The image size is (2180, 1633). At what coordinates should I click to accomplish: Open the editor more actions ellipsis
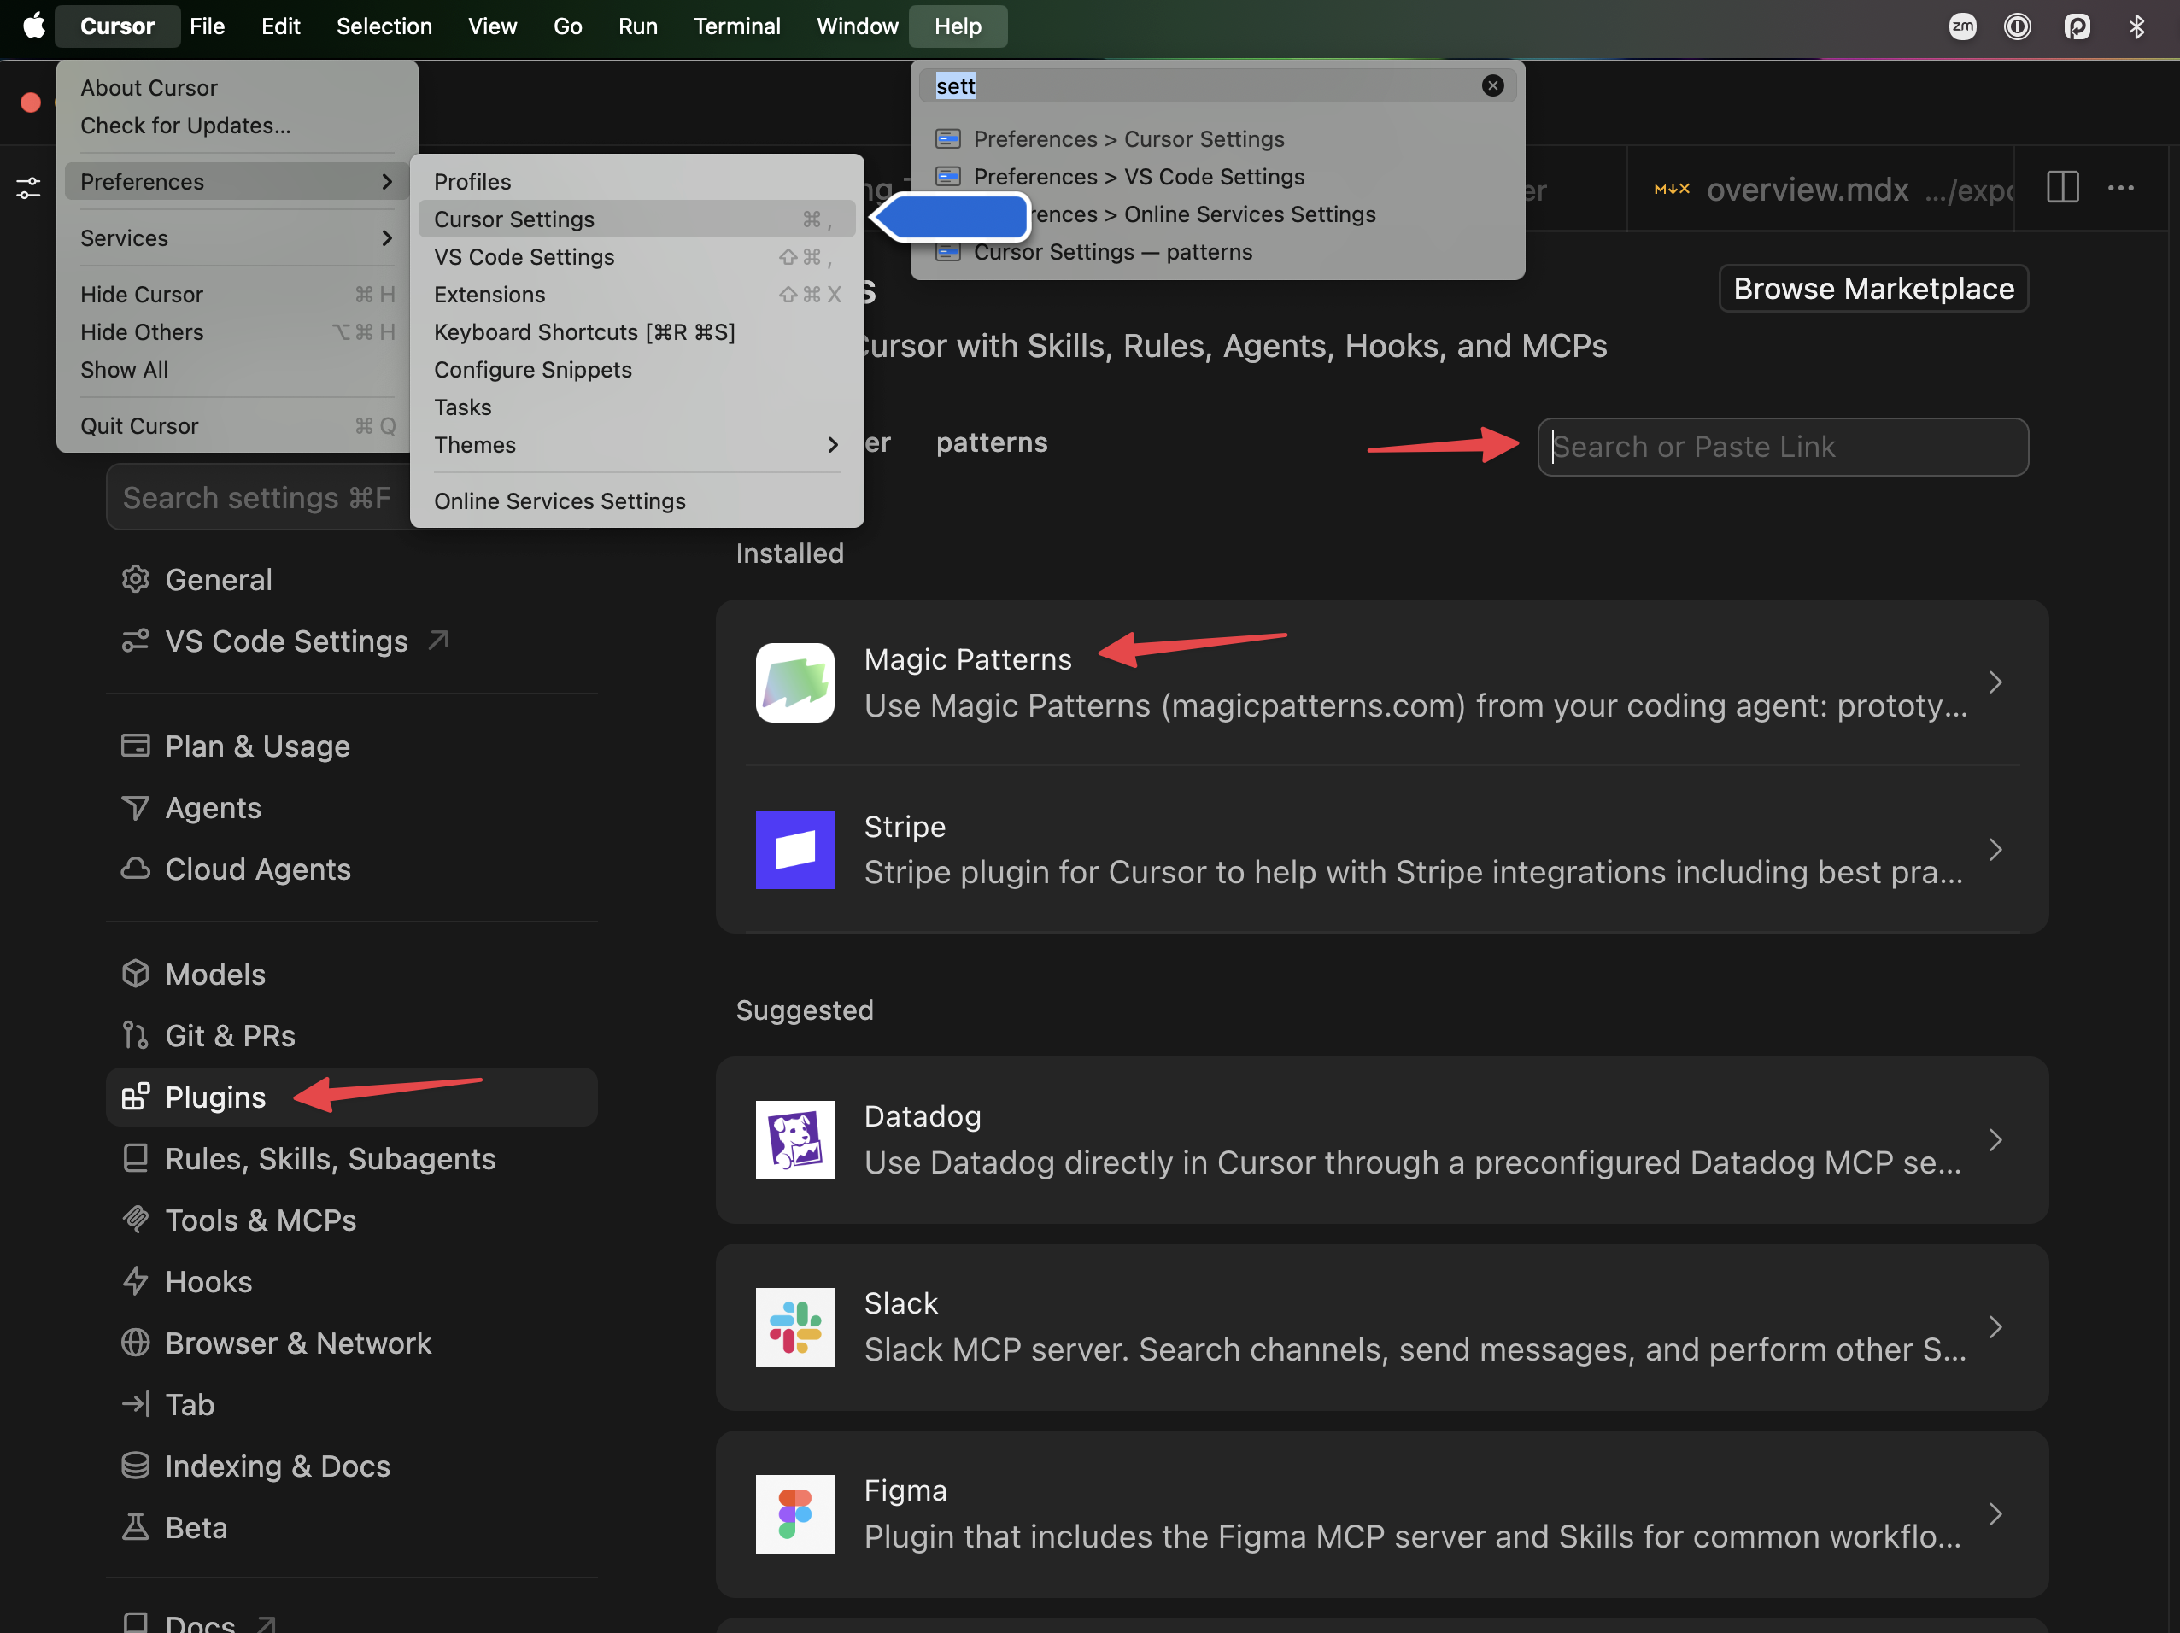coord(2121,187)
